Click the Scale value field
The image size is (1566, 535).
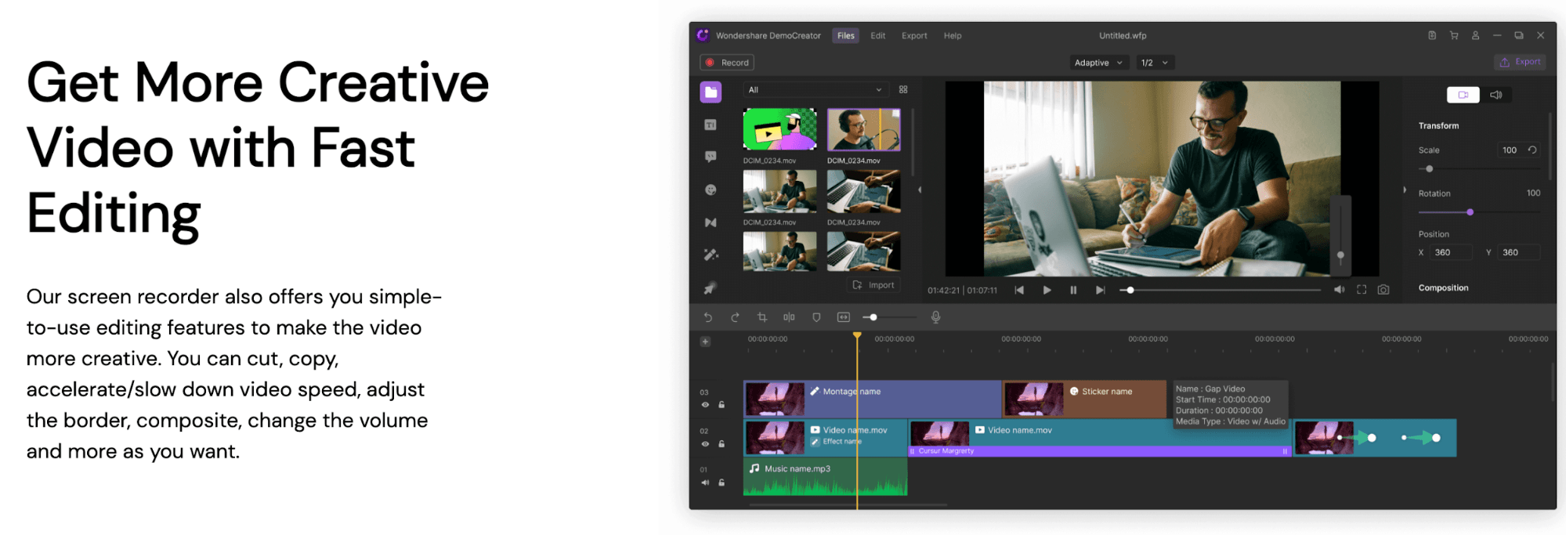tap(1510, 150)
